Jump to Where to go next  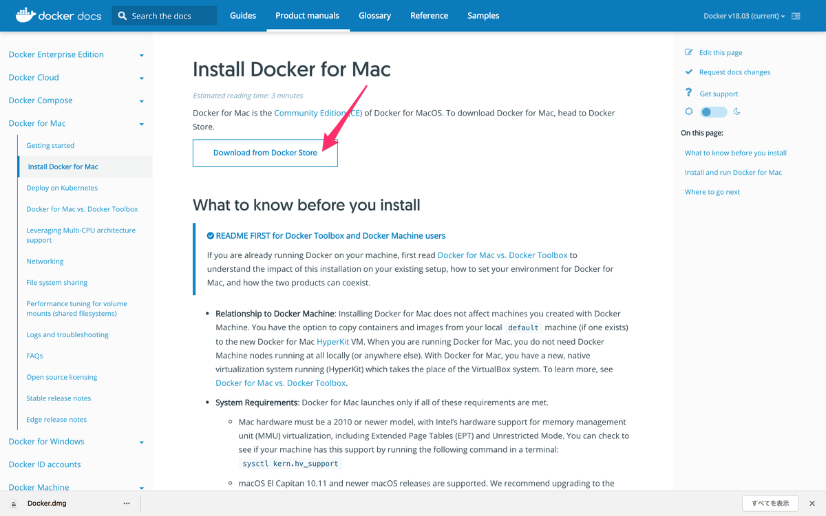coord(712,192)
